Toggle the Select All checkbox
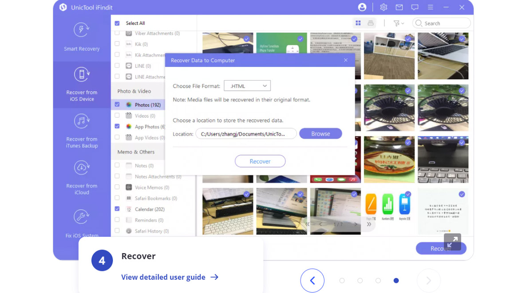This screenshot has height=293, width=522. pos(117,23)
